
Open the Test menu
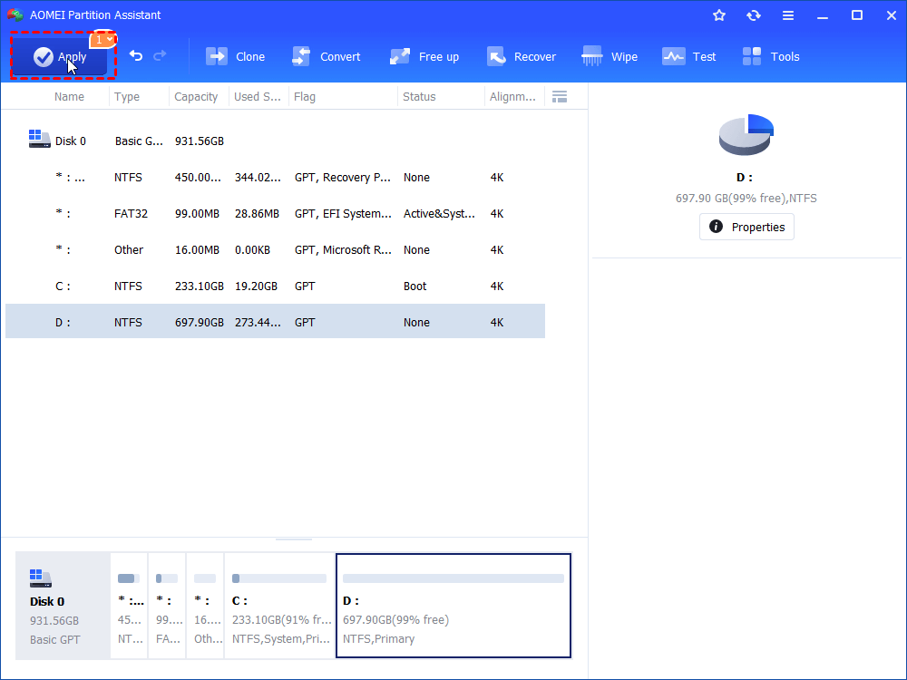tap(689, 56)
